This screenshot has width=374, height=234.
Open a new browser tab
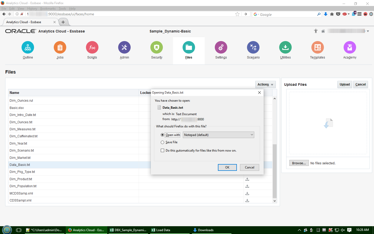pos(63,22)
